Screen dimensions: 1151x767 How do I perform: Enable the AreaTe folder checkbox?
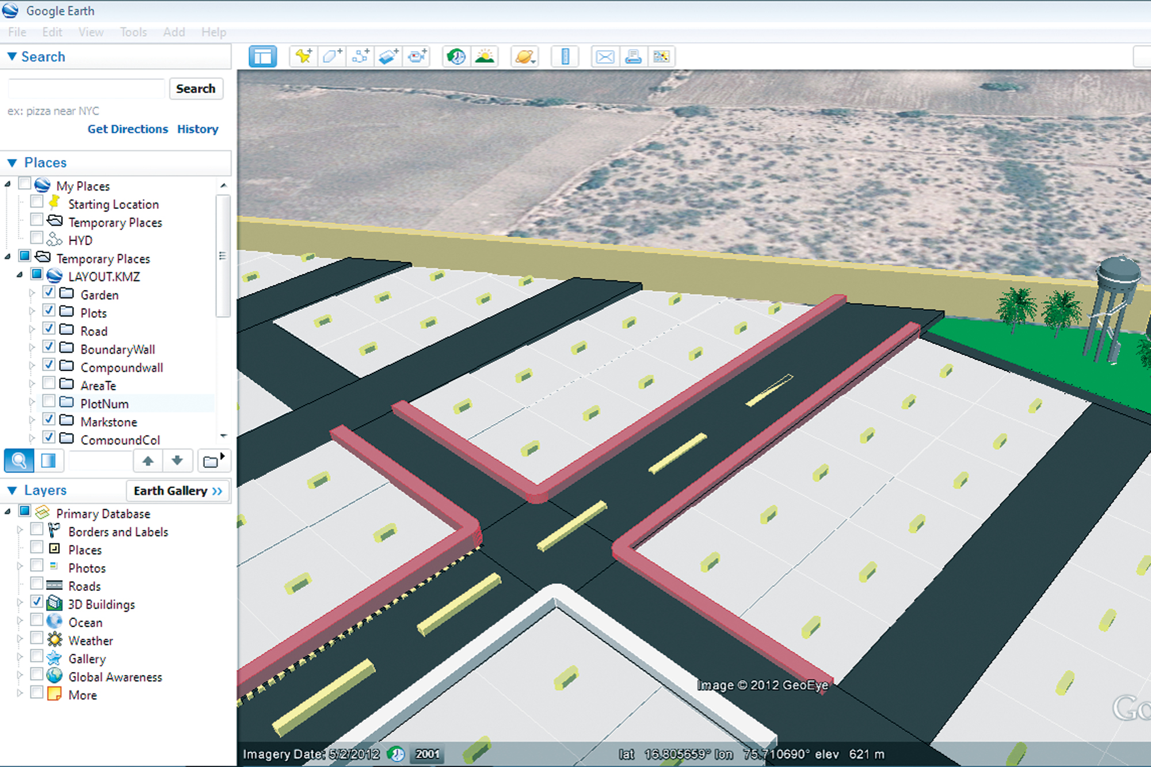coord(49,384)
